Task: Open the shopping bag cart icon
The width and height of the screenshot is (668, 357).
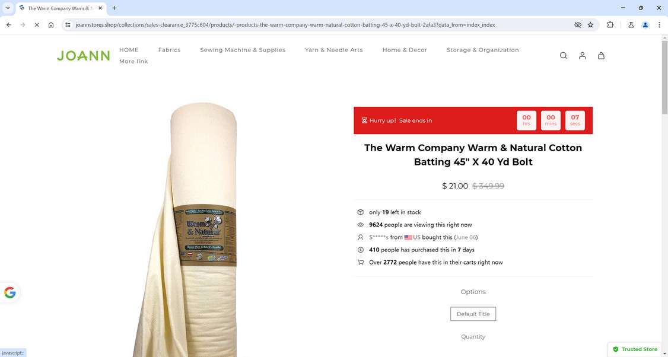Action: 601,55
